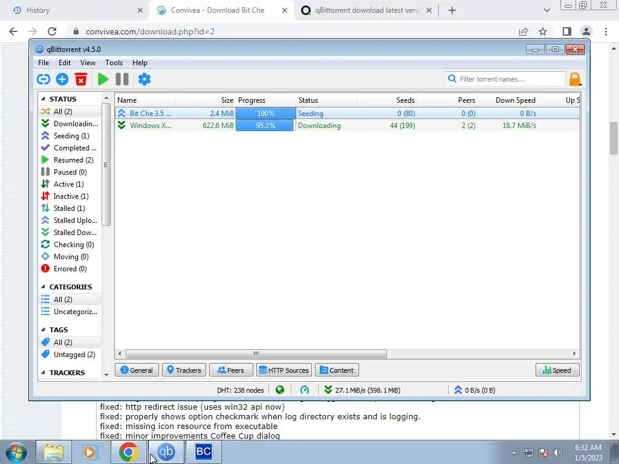This screenshot has width=619, height=464.
Task: Reload the Convivea page in Chrome
Action: (52, 31)
